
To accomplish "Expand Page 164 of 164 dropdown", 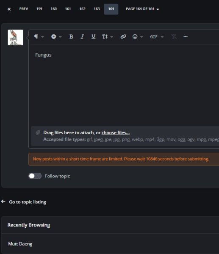I will click(142, 9).
